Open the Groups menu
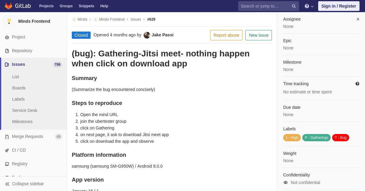 66,6
